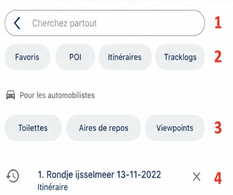Open the Itinéraires filter chip
The width and height of the screenshot is (233, 195).
pos(125,57)
